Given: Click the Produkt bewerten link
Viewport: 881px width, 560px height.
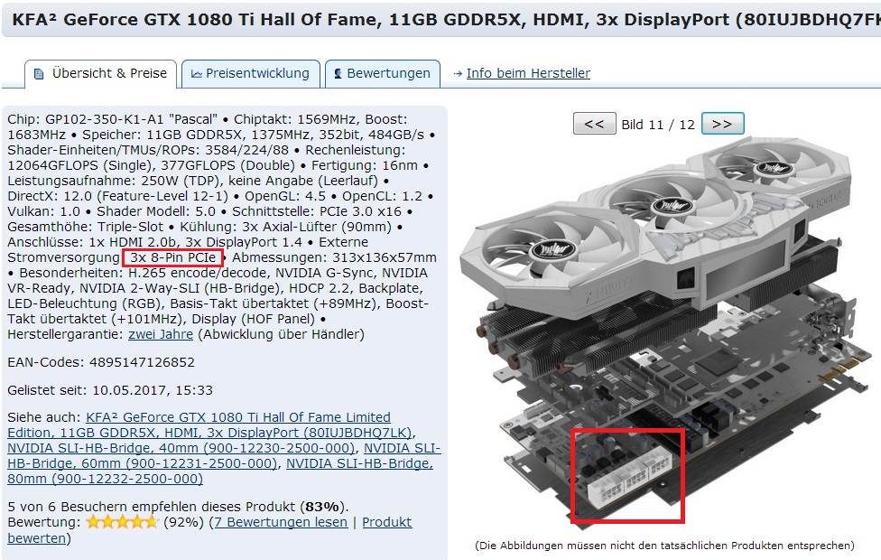Looking at the screenshot, I should (209, 530).
